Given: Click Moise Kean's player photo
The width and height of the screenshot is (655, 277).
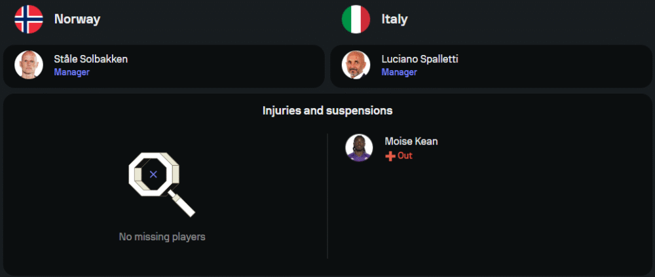Looking at the screenshot, I should pos(359,148).
